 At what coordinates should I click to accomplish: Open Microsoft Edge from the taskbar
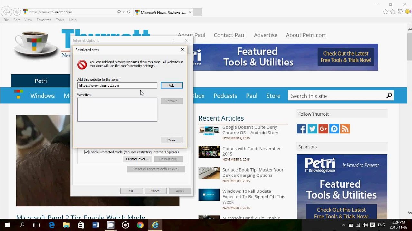coord(51,225)
